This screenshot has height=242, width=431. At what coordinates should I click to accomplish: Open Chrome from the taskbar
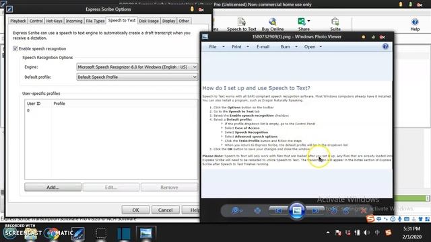click(51, 233)
